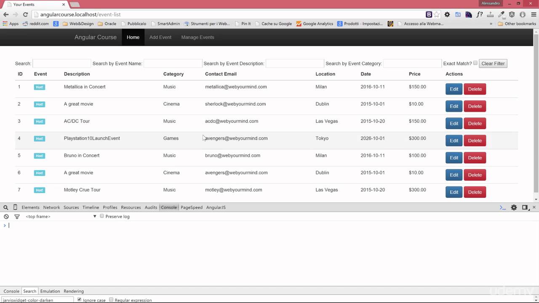Click the DevTools show-drawer console prompt icon
Viewport: 539px width, 303px height.
click(x=502, y=207)
